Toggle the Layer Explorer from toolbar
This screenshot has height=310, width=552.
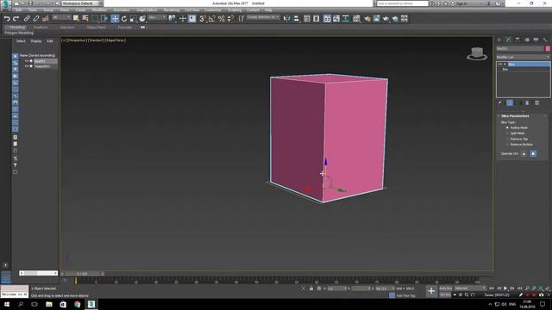[x=317, y=19]
